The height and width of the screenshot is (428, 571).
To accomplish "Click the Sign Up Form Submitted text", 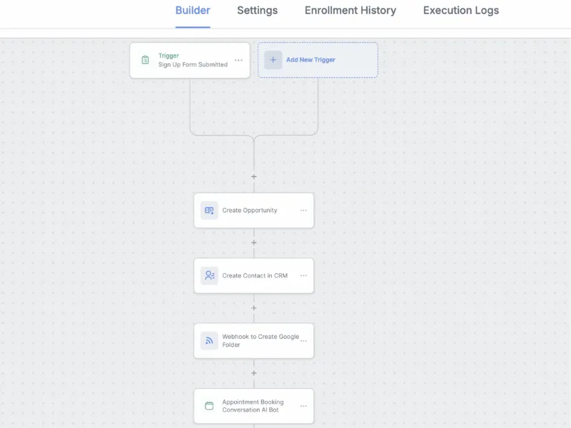I will click(x=193, y=64).
